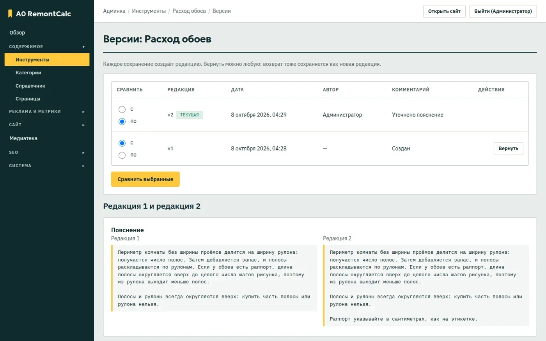Go to Категории in the sidebar
The image size is (546, 341).
(x=47, y=72)
